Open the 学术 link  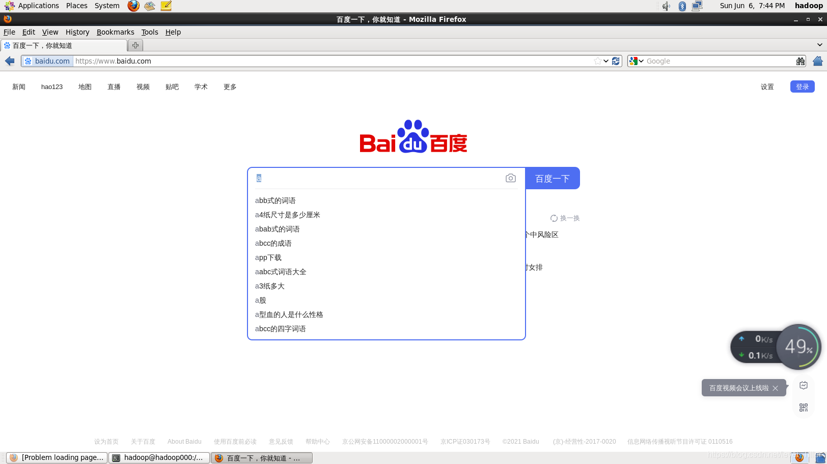tap(201, 87)
